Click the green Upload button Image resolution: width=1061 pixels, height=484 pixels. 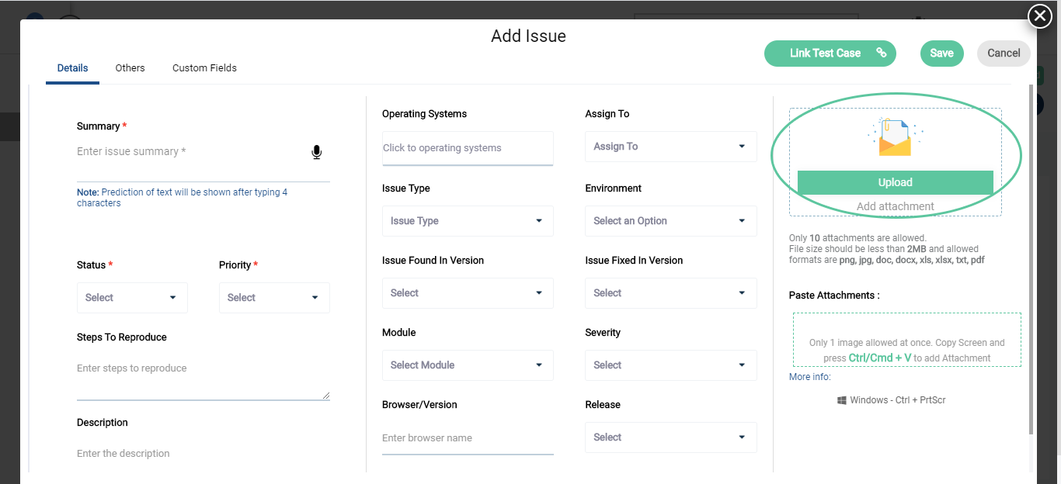point(895,182)
